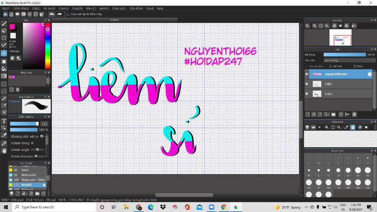Duplicate layer using the copy icon
Screen dimensions: 377x212
341,114
